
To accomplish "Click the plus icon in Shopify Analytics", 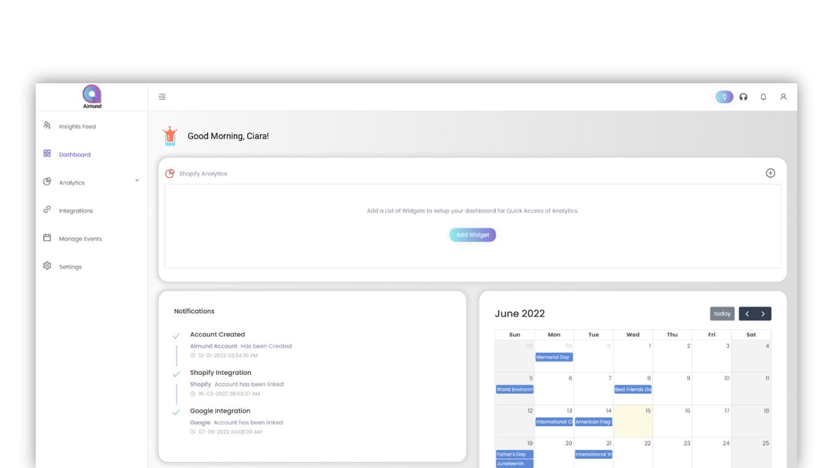I will click(x=771, y=173).
